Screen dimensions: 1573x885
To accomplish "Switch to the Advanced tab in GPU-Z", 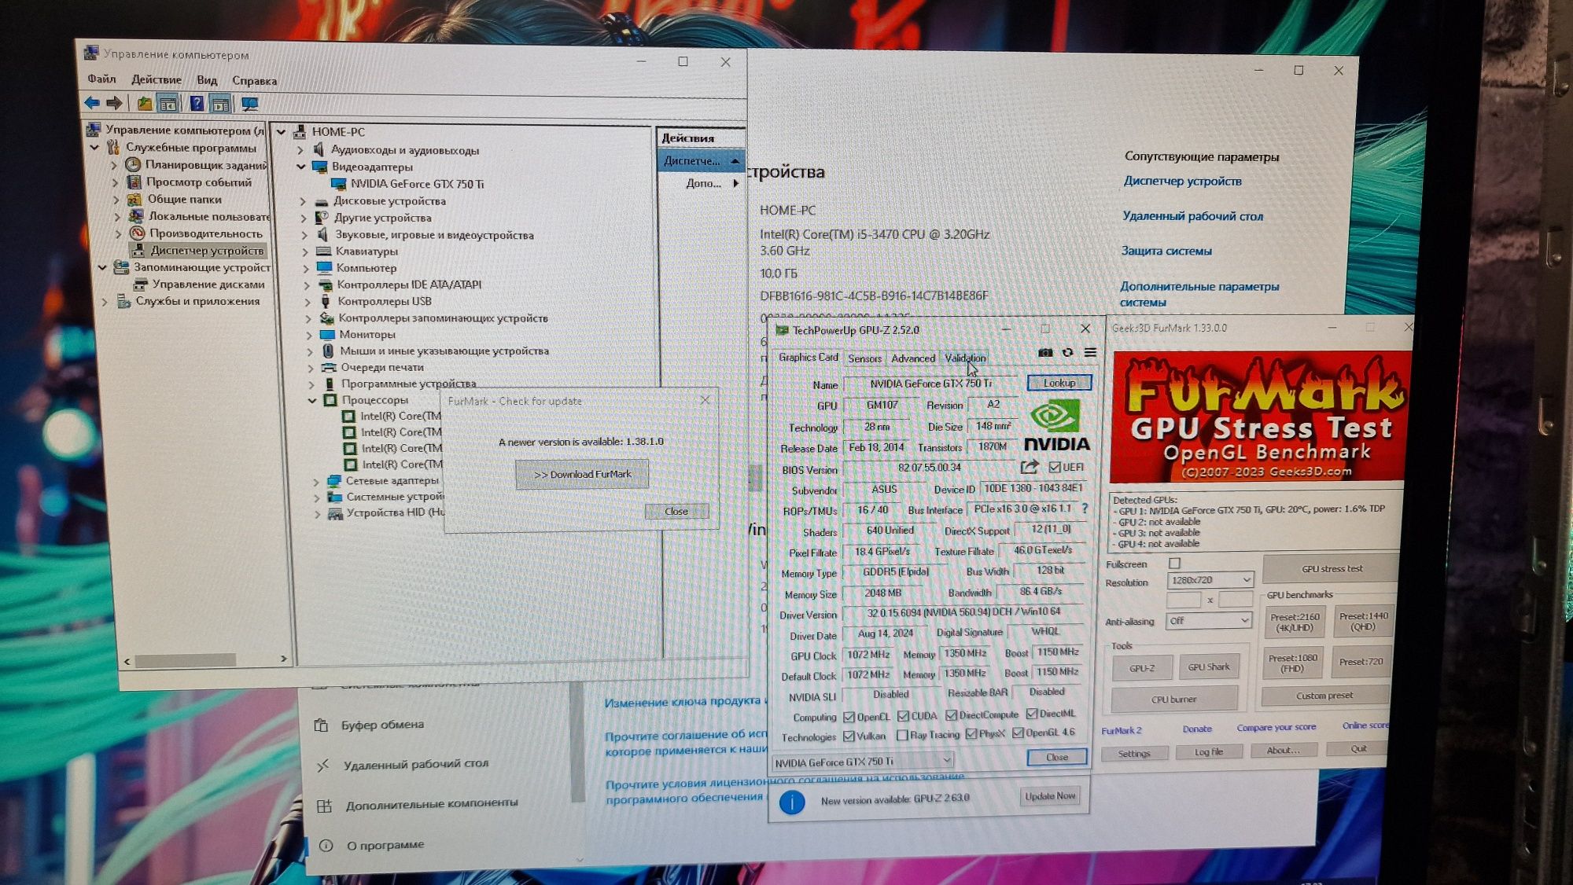I will click(912, 358).
